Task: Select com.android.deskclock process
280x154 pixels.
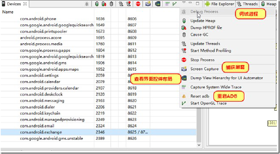Action: [99, 94]
